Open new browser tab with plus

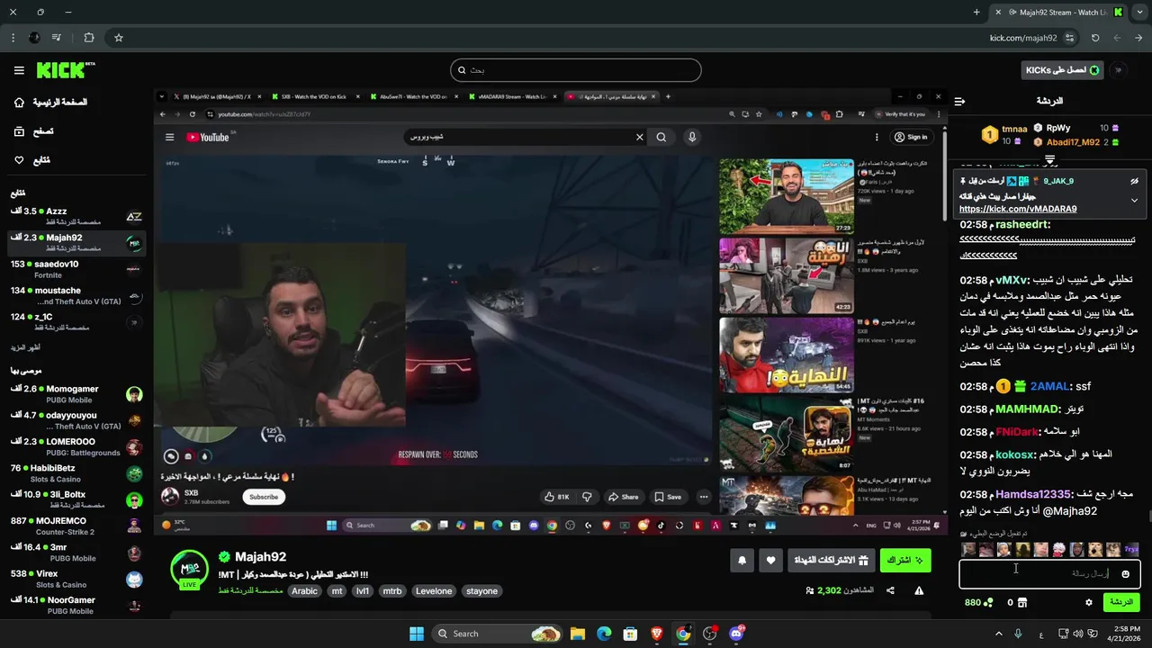tap(976, 12)
